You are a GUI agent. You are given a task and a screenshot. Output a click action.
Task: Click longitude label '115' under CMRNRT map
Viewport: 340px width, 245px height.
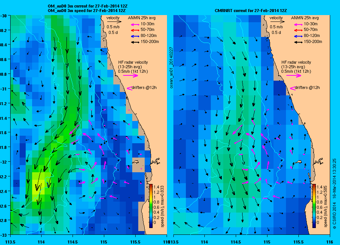267,242
